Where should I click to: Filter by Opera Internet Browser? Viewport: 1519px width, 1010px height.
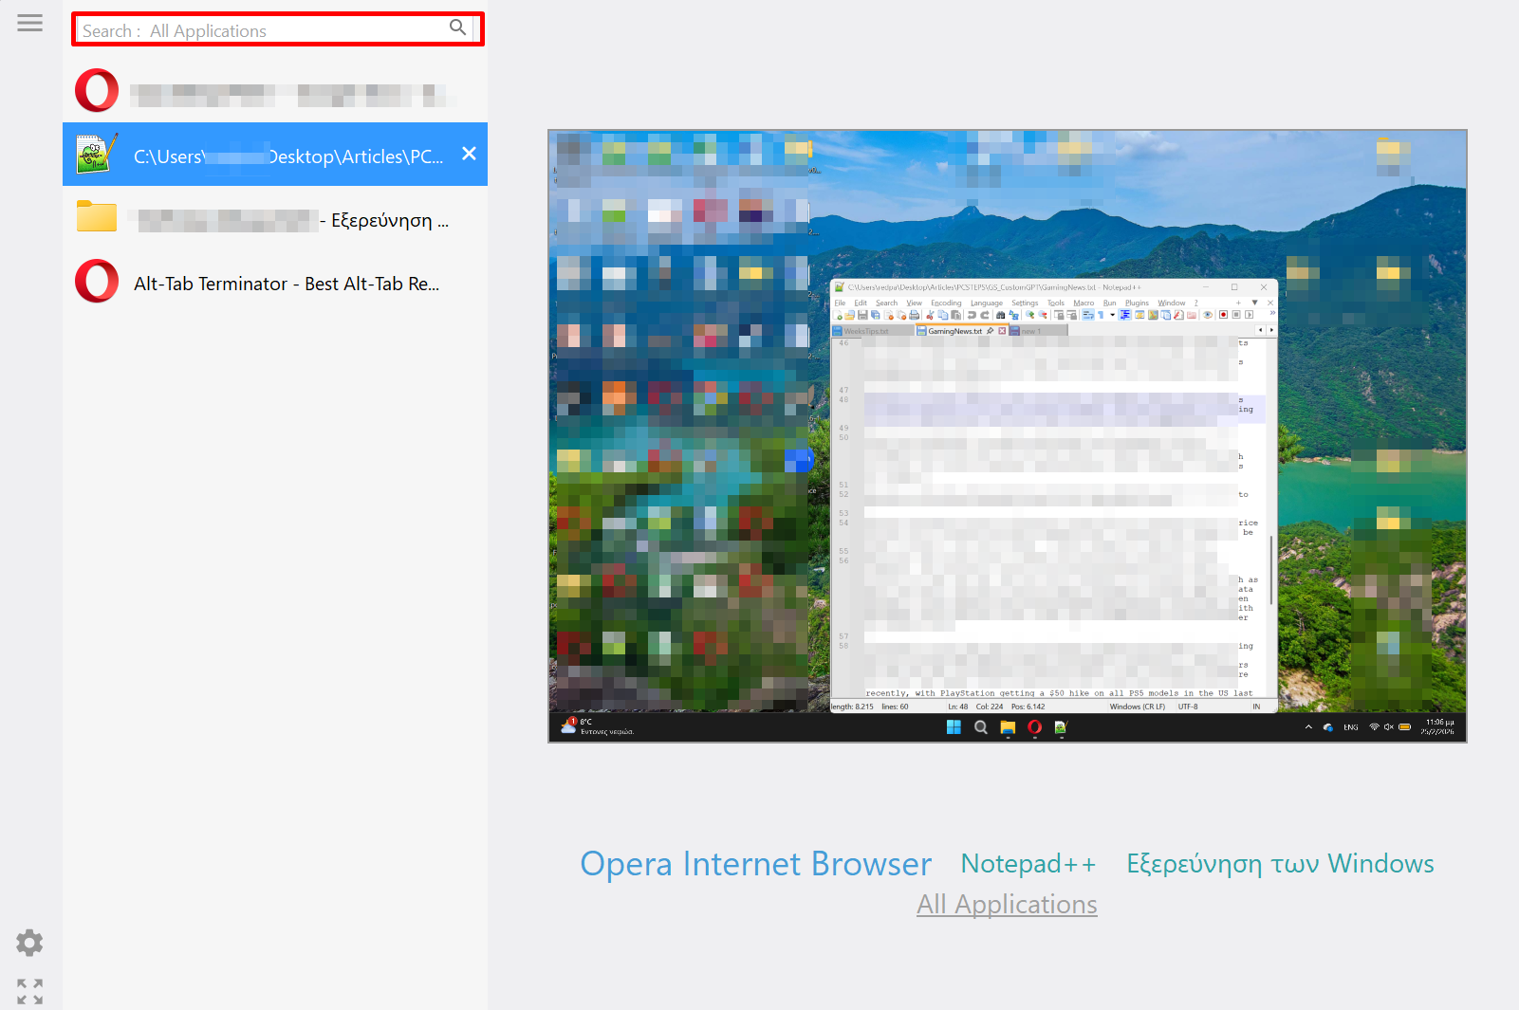756,864
